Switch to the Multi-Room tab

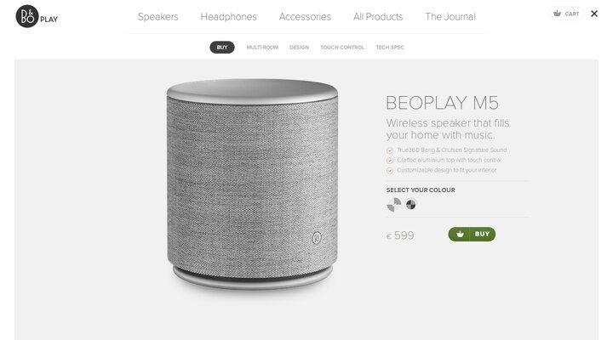[262, 48]
